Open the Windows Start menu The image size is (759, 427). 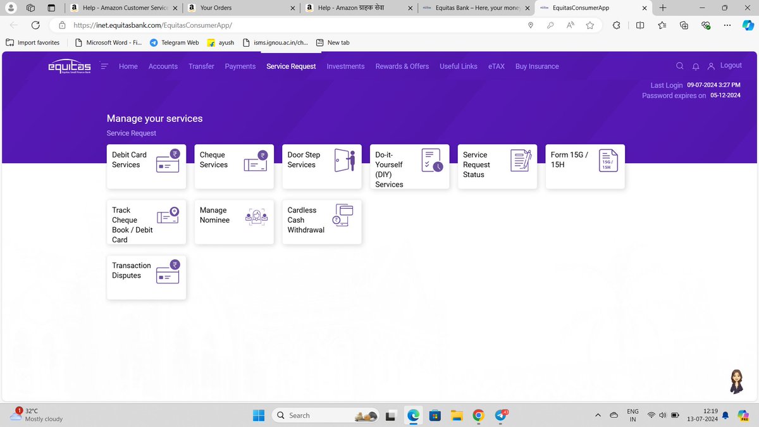pyautogui.click(x=259, y=416)
